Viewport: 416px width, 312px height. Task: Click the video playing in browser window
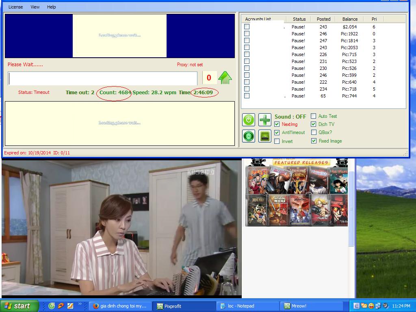pos(121,227)
